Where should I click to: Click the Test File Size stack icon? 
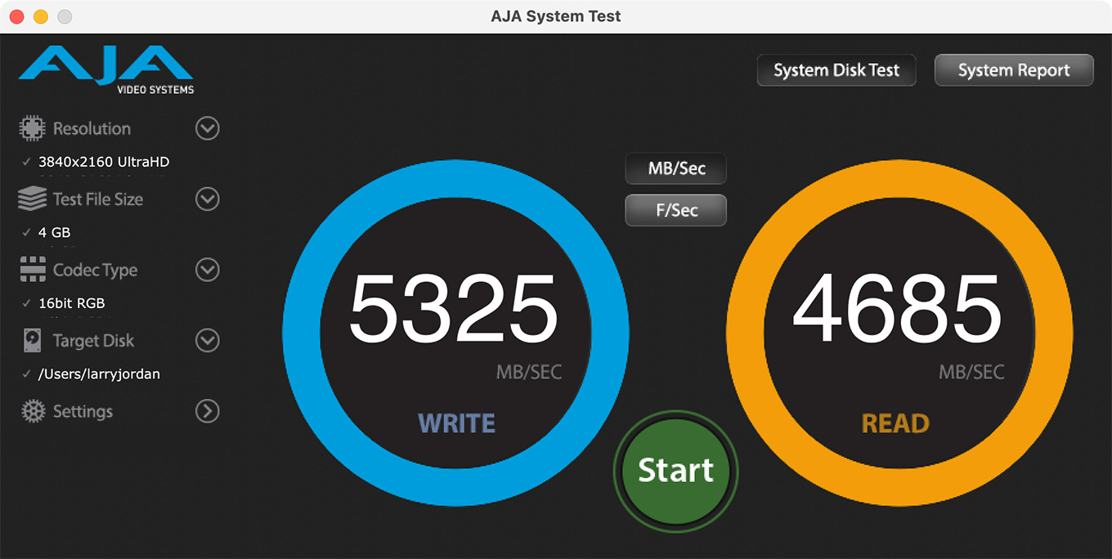point(32,199)
